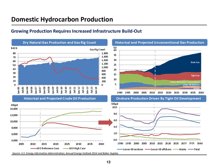
Task: Click the 'Dry Natural Gas Production and Gas Rig Count' header
Action: (59, 42)
